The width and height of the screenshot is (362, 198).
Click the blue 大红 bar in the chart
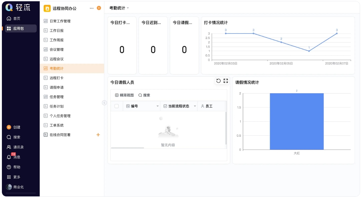[297, 121]
